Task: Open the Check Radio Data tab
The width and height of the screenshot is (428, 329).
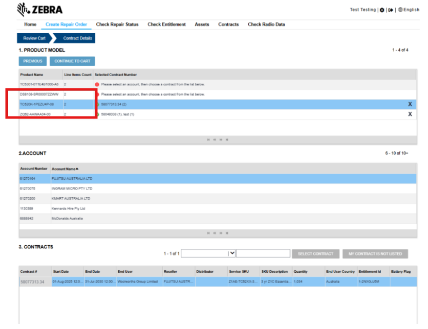Action: click(x=266, y=24)
